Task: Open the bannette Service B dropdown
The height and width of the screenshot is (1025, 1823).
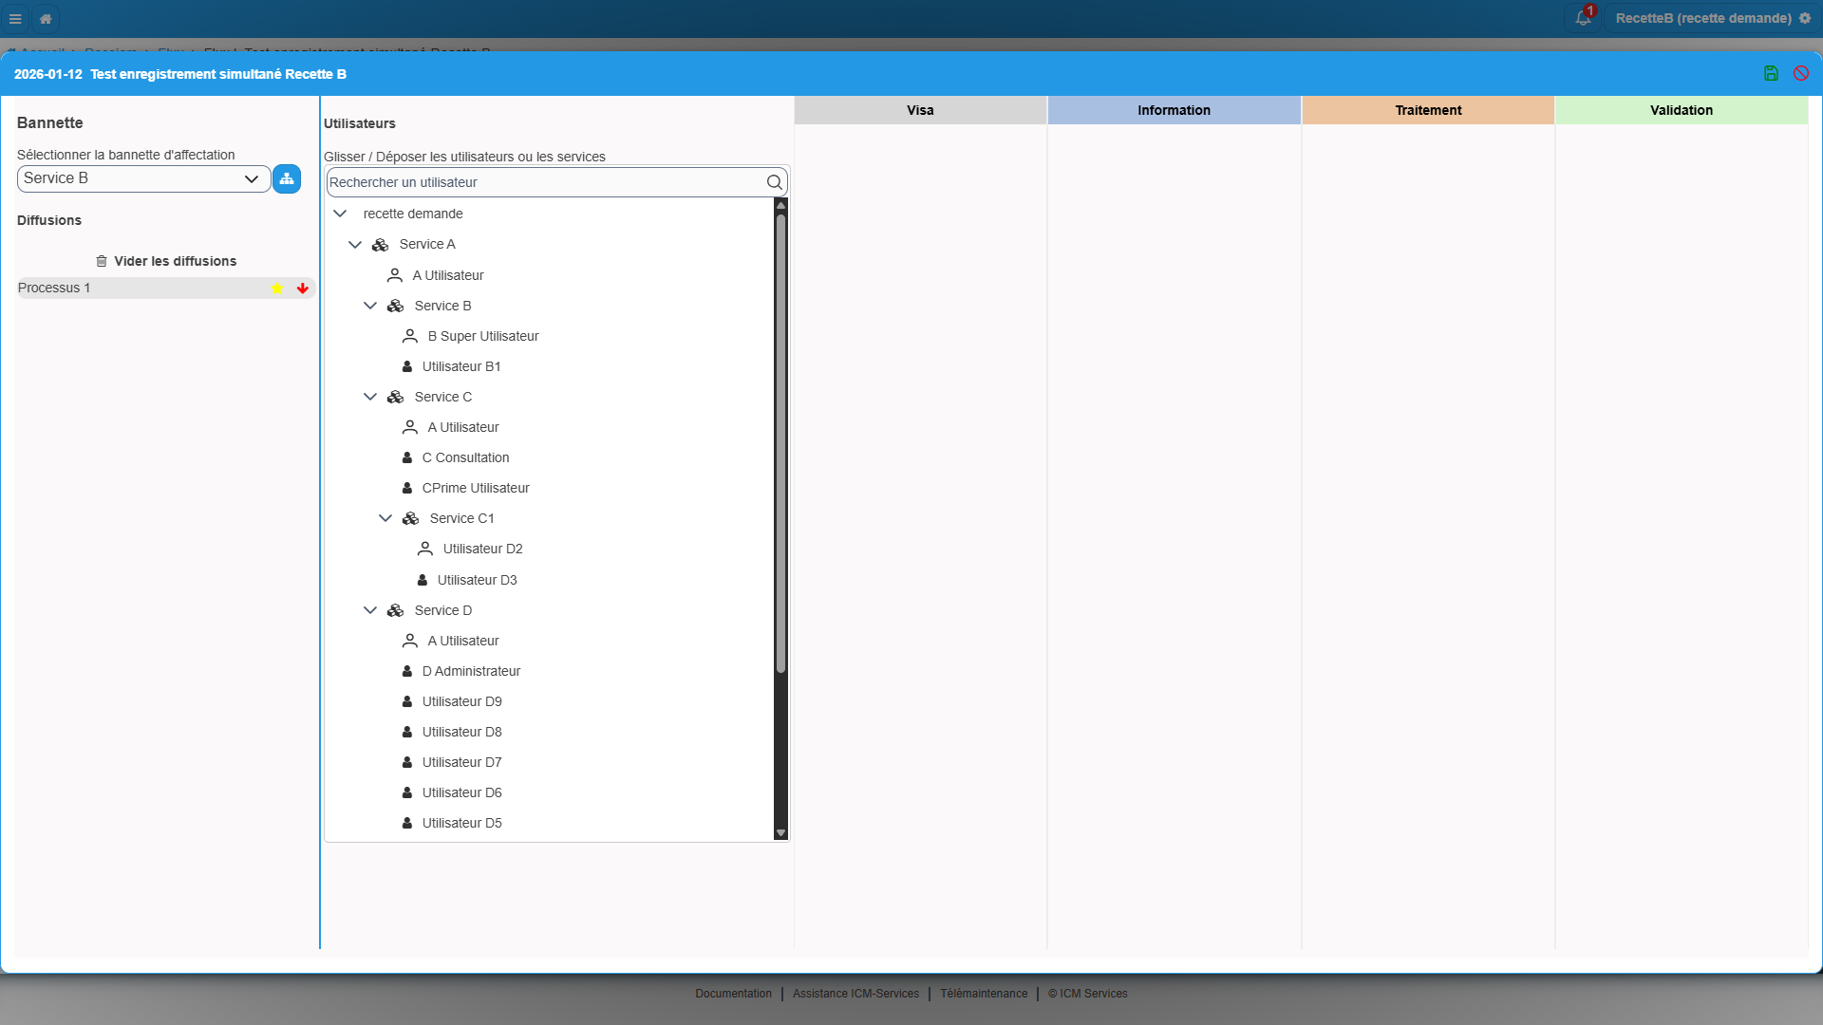Action: click(143, 178)
